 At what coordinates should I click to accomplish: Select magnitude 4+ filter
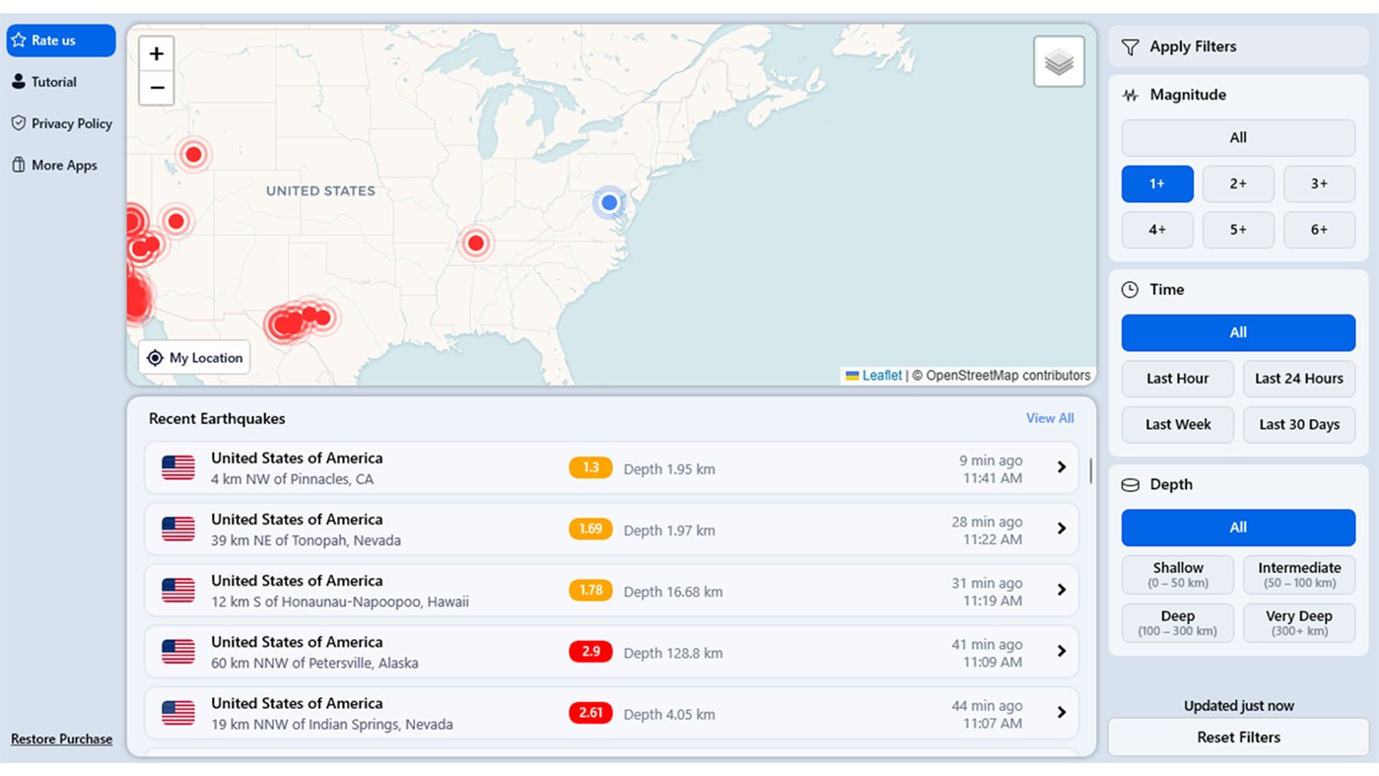pyautogui.click(x=1157, y=230)
